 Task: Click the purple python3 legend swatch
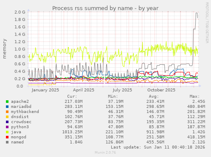[7, 127]
